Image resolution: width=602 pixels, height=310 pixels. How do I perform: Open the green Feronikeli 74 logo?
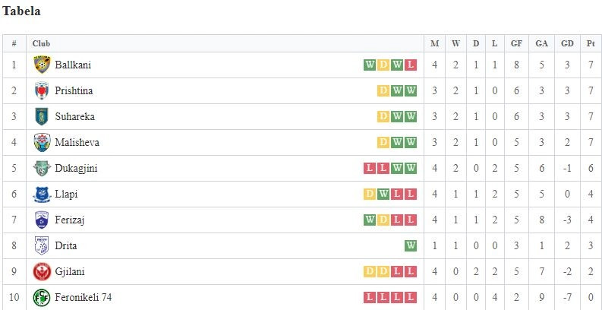42,297
